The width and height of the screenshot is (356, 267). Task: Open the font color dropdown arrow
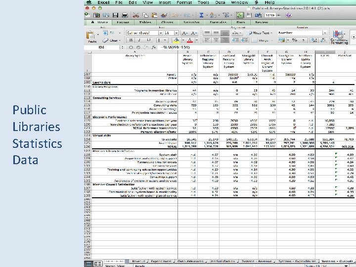click(197, 41)
